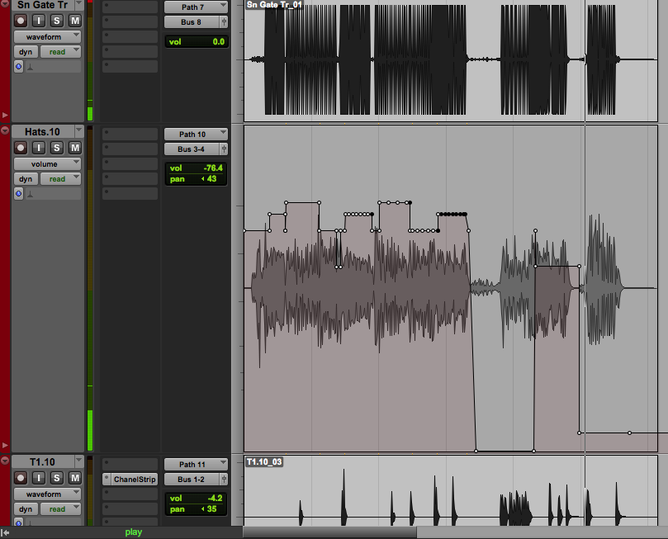The height and width of the screenshot is (539, 668).
Task: Open Hats.10 automation mode selector (read)
Action: [60, 179]
